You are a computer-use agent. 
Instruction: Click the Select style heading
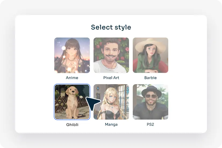tap(111, 27)
